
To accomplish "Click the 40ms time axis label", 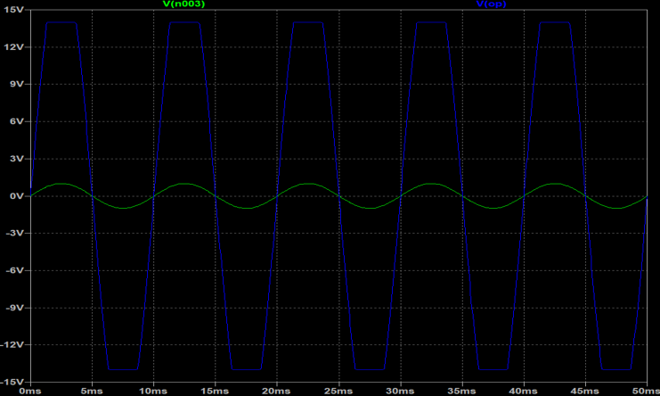I will 524,391.
